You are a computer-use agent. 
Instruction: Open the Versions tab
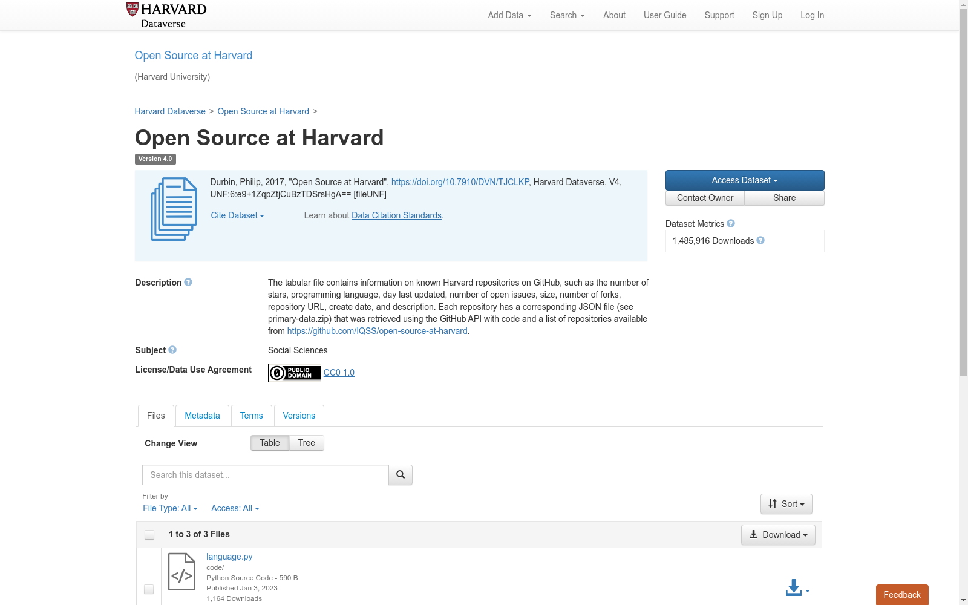point(299,416)
